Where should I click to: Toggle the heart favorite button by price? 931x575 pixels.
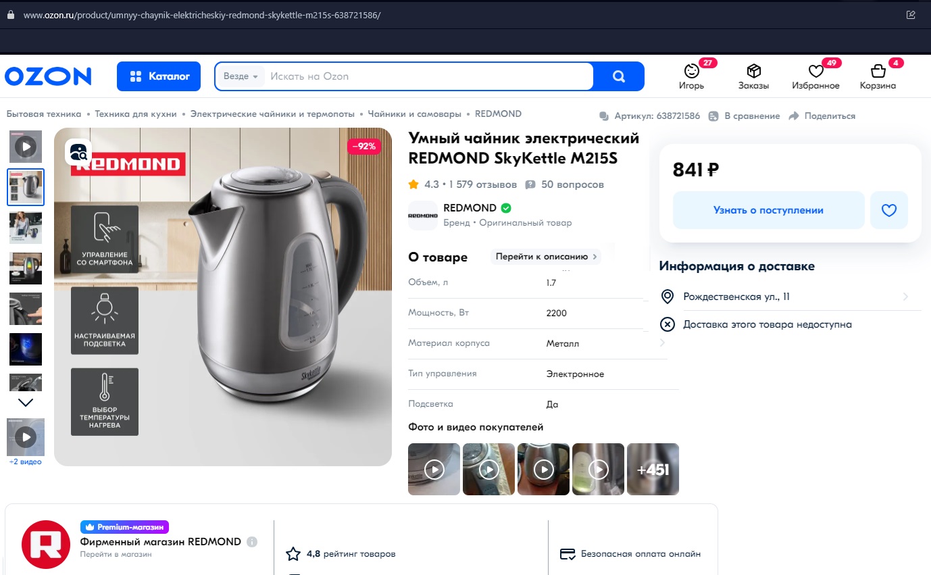point(889,210)
